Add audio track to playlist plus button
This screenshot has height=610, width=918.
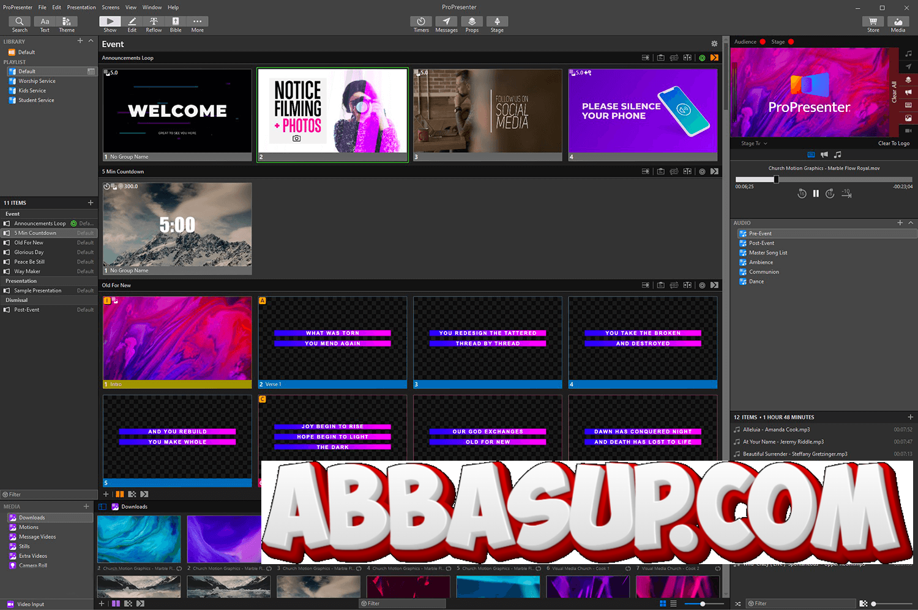tap(910, 417)
